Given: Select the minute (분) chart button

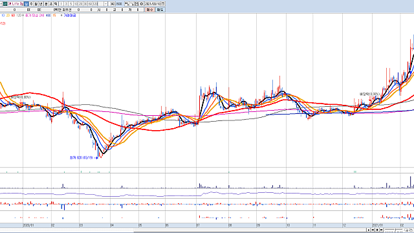Looking at the screenshot, I should point(46,4).
